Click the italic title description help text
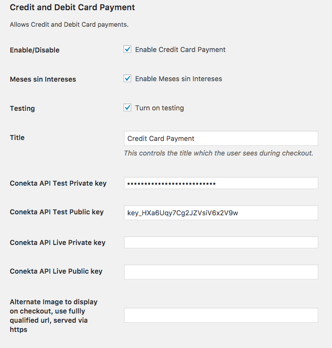 tap(218, 153)
